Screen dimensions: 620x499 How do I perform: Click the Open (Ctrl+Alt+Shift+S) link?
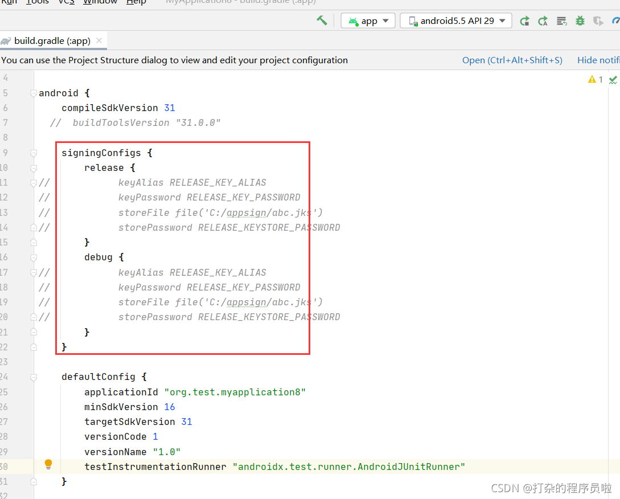(512, 60)
